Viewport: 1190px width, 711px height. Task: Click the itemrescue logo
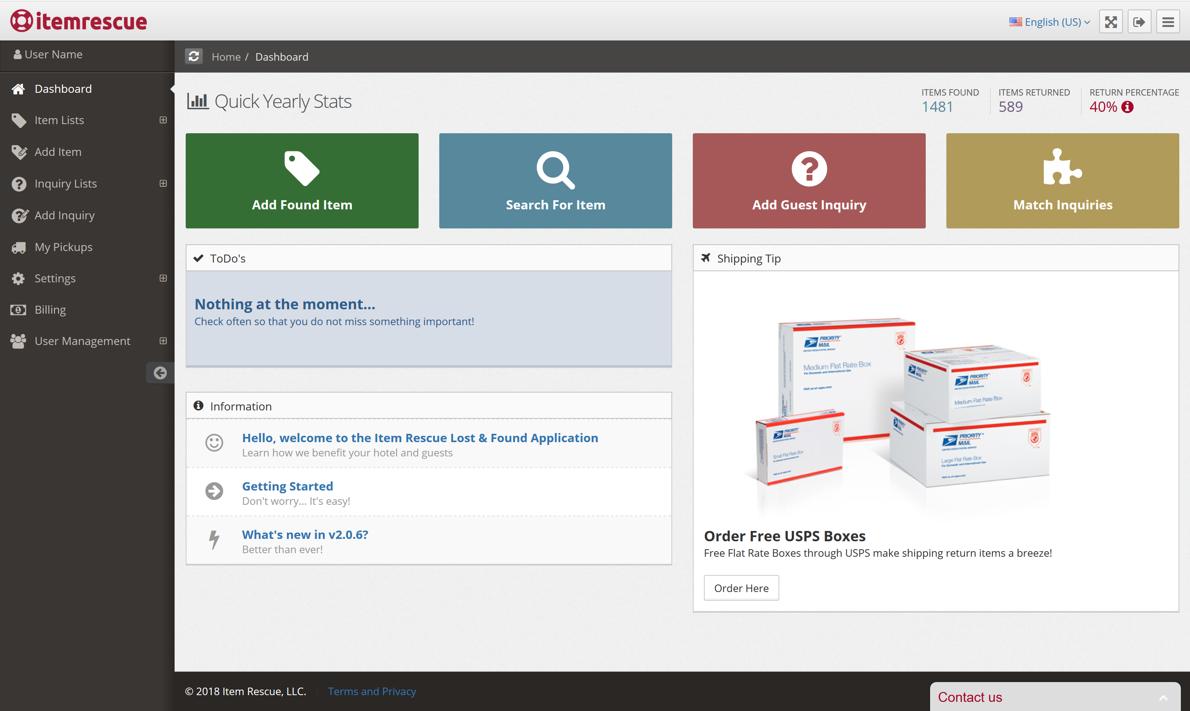tap(78, 21)
